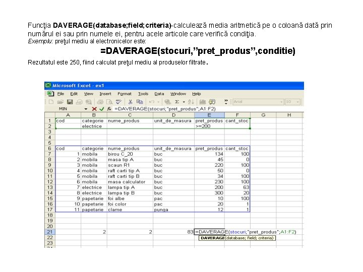Click cell B2 containing electrice
The width and height of the screenshot is (363, 272).
94,126
